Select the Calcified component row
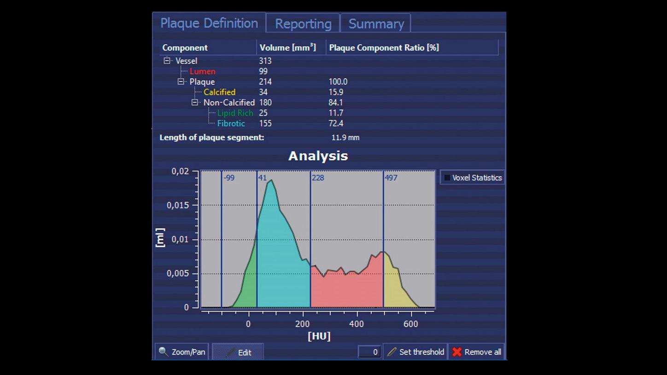This screenshot has width=667, height=375. pos(219,92)
